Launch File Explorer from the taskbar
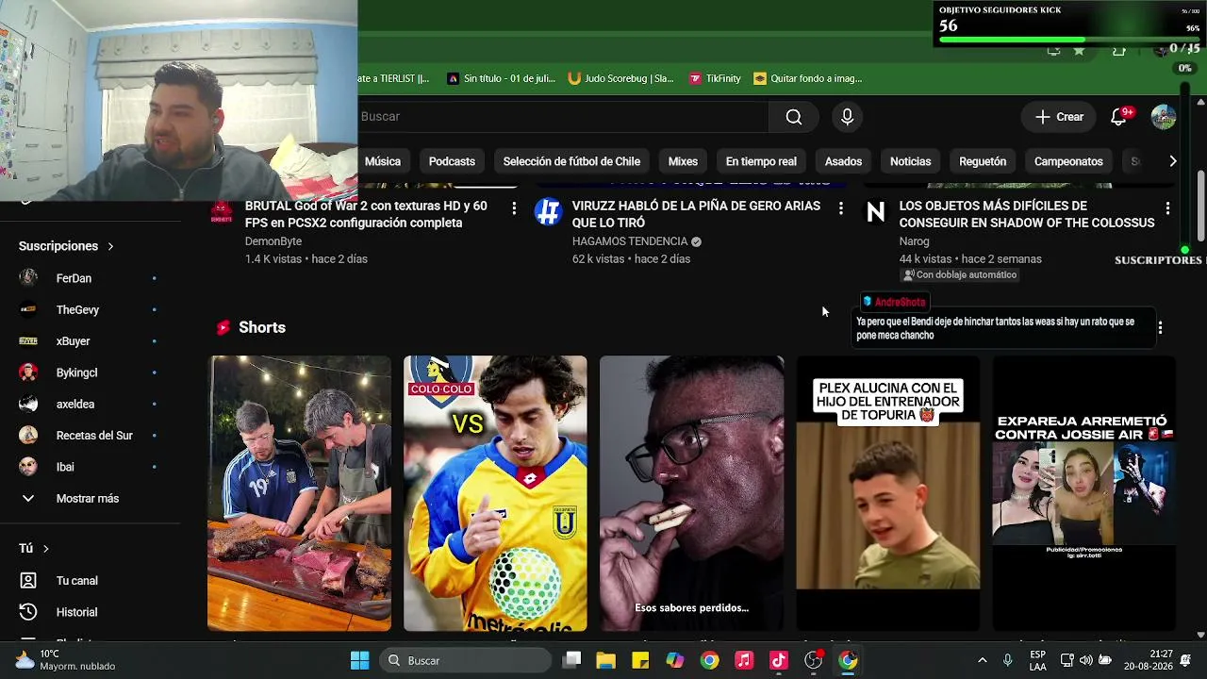This screenshot has height=679, width=1207. pyautogui.click(x=605, y=660)
